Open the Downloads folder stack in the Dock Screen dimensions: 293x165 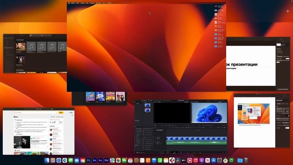point(240,160)
